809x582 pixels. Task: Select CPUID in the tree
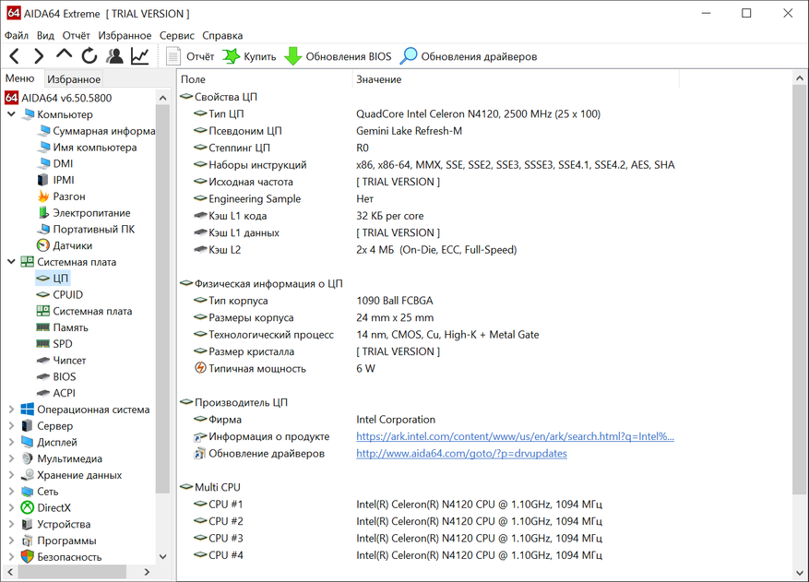click(x=67, y=295)
